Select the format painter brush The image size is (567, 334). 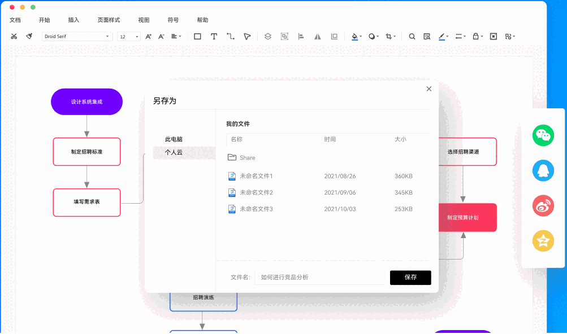pyautogui.click(x=29, y=36)
